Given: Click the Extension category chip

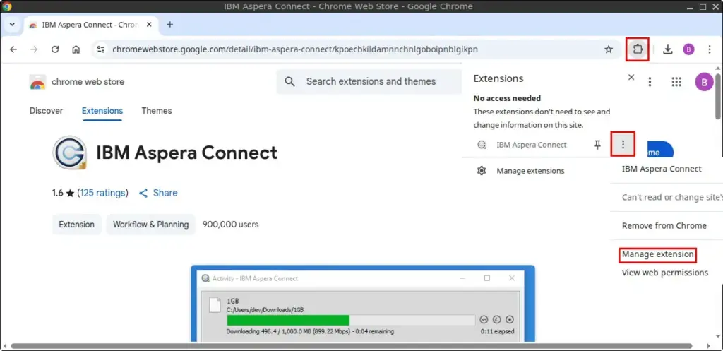Looking at the screenshot, I should 76,225.
